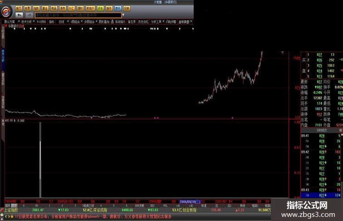Image resolution: width=343 pixels, height=221 pixels.
Task: Open the 多图组合 dropdown
Action: coord(91,22)
